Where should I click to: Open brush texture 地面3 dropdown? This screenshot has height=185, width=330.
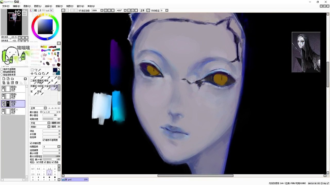point(49,127)
